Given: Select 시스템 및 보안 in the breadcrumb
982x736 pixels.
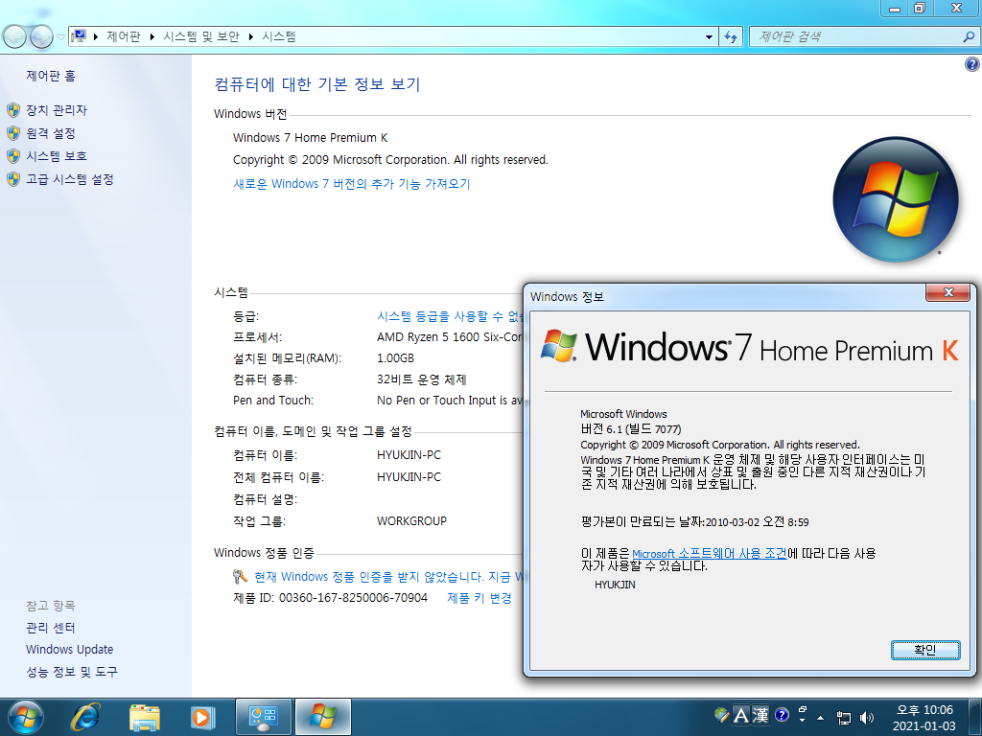Looking at the screenshot, I should pos(201,37).
